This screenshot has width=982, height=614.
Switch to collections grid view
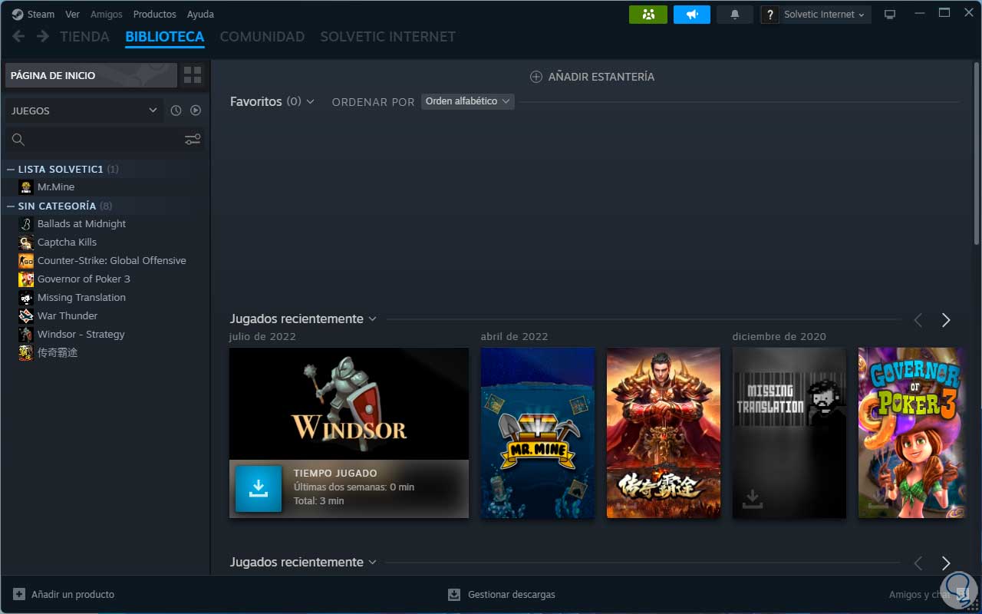click(x=193, y=75)
